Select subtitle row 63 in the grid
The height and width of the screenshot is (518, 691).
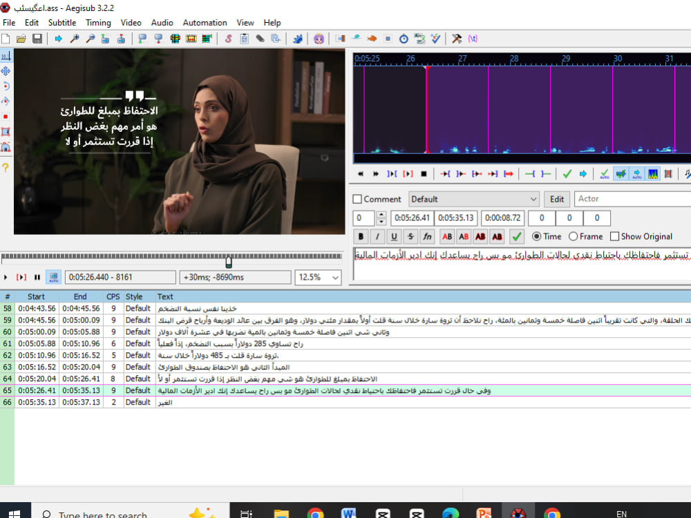pos(345,367)
